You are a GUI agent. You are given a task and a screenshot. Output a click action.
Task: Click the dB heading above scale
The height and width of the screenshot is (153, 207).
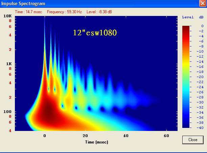pos(201,17)
